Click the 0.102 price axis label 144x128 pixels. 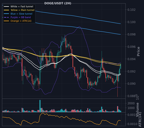pos(131,10)
